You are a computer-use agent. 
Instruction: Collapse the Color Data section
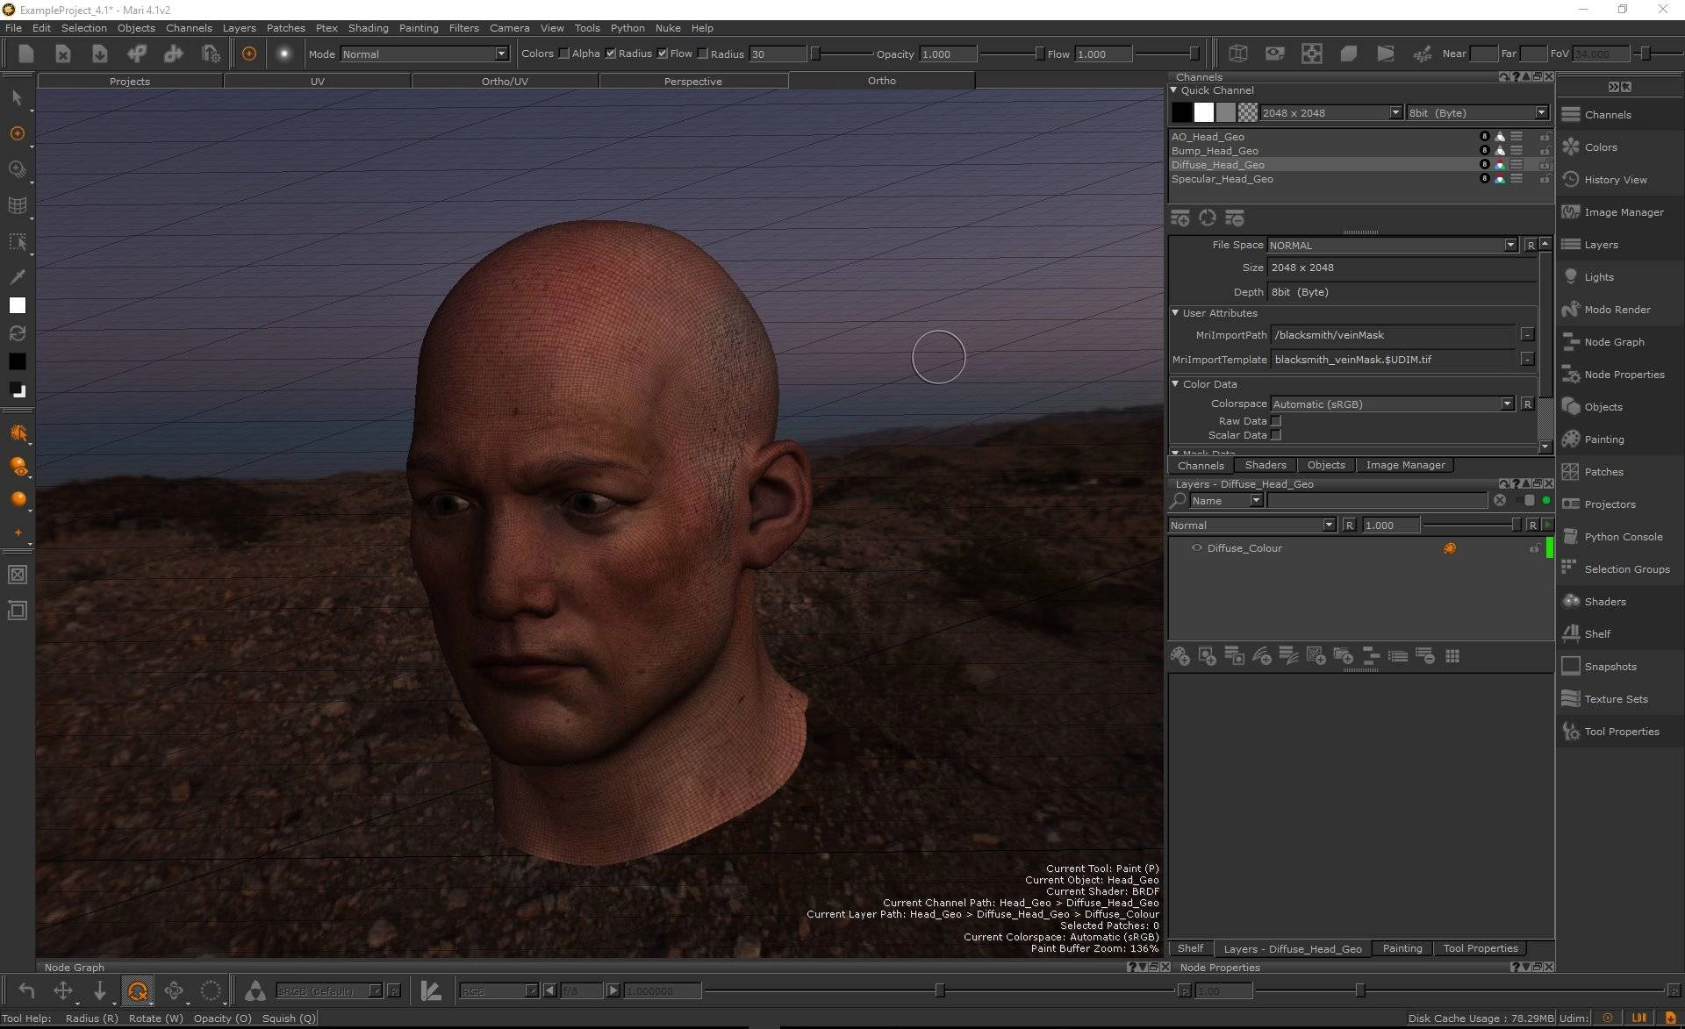[1176, 383]
